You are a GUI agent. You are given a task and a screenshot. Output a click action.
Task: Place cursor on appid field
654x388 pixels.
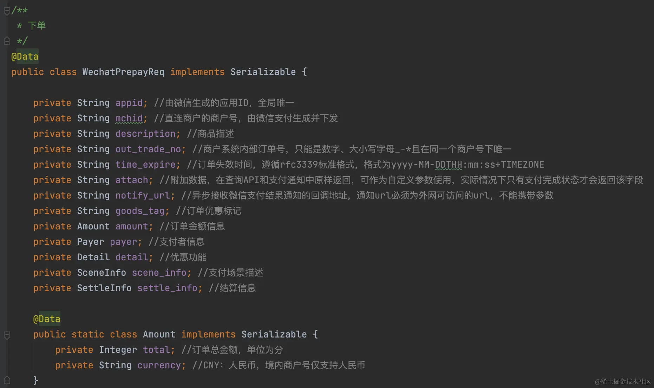tap(129, 103)
